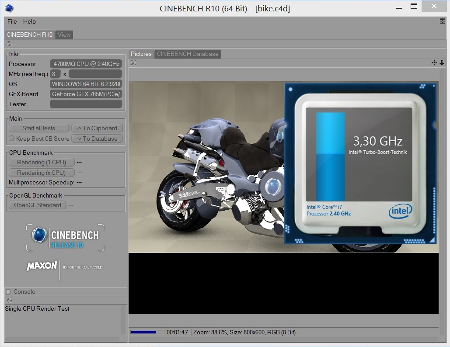The width and height of the screenshot is (450, 347).
Task: Open the File menu
Action: [12, 21]
